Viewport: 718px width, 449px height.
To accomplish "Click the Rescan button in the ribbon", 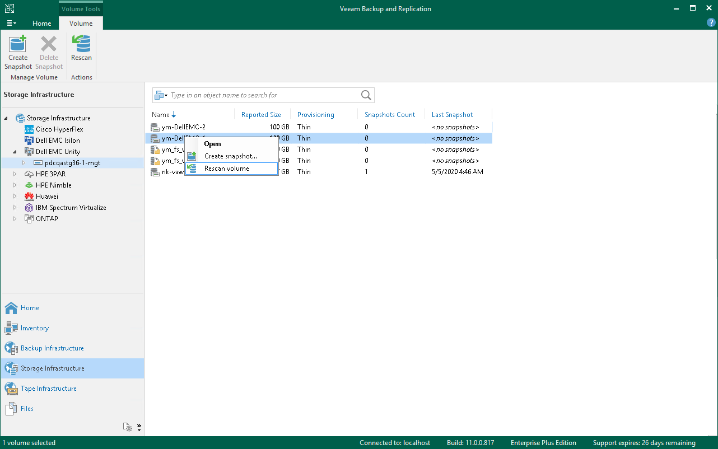I will (81, 49).
